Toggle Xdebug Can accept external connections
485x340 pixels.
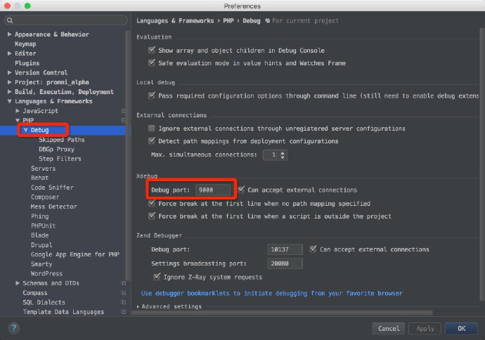(x=241, y=190)
